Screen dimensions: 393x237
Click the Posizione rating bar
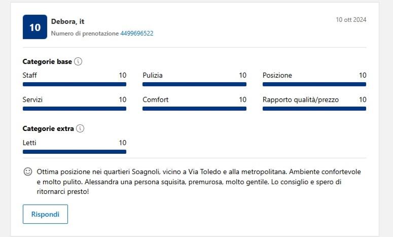314,84
